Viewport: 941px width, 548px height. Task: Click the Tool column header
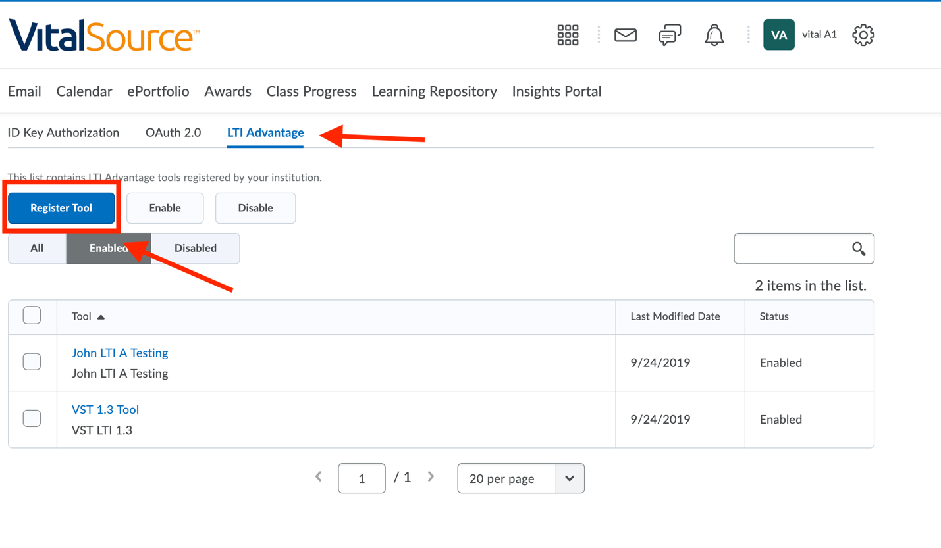click(82, 316)
